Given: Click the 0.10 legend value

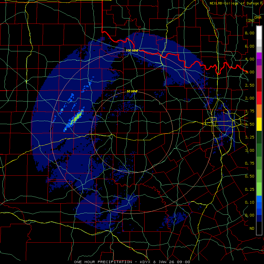Looking at the screenshot, I should coord(250,202).
